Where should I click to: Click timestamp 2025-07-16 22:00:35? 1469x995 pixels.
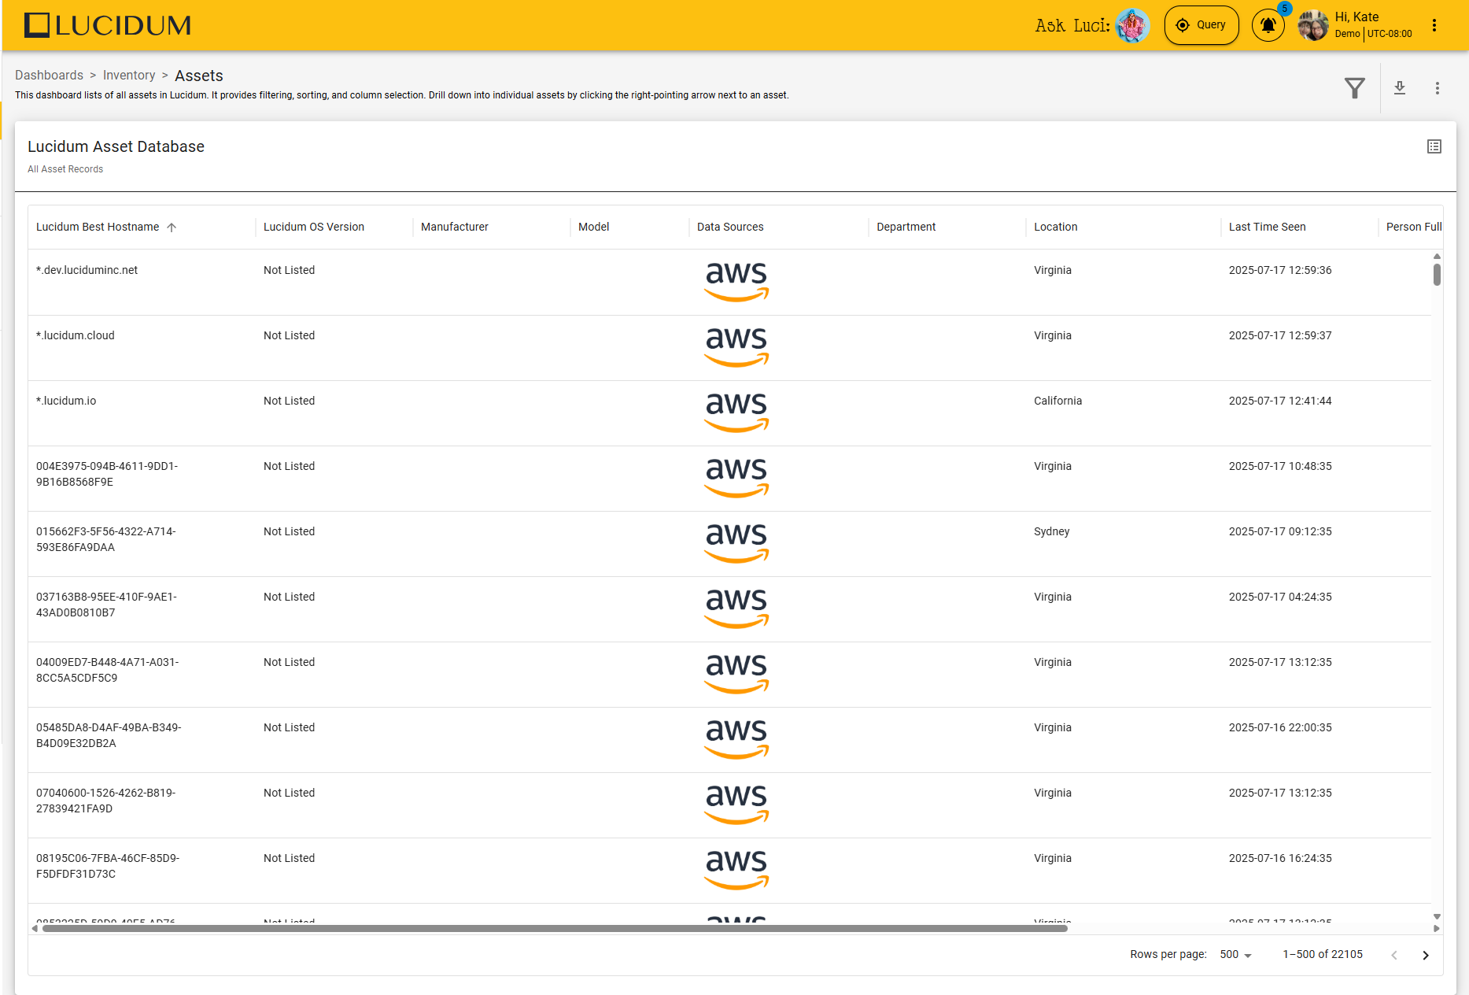point(1280,727)
